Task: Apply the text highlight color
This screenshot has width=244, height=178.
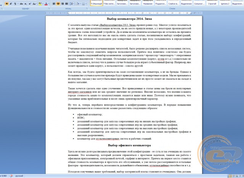Action: pyautogui.click(x=40, y=3)
